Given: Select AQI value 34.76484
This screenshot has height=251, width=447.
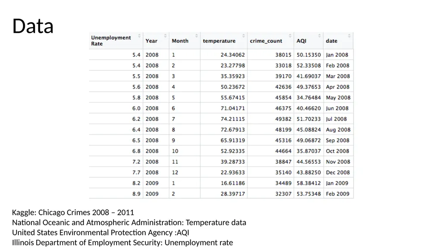Looking at the screenshot, I should (x=309, y=97).
